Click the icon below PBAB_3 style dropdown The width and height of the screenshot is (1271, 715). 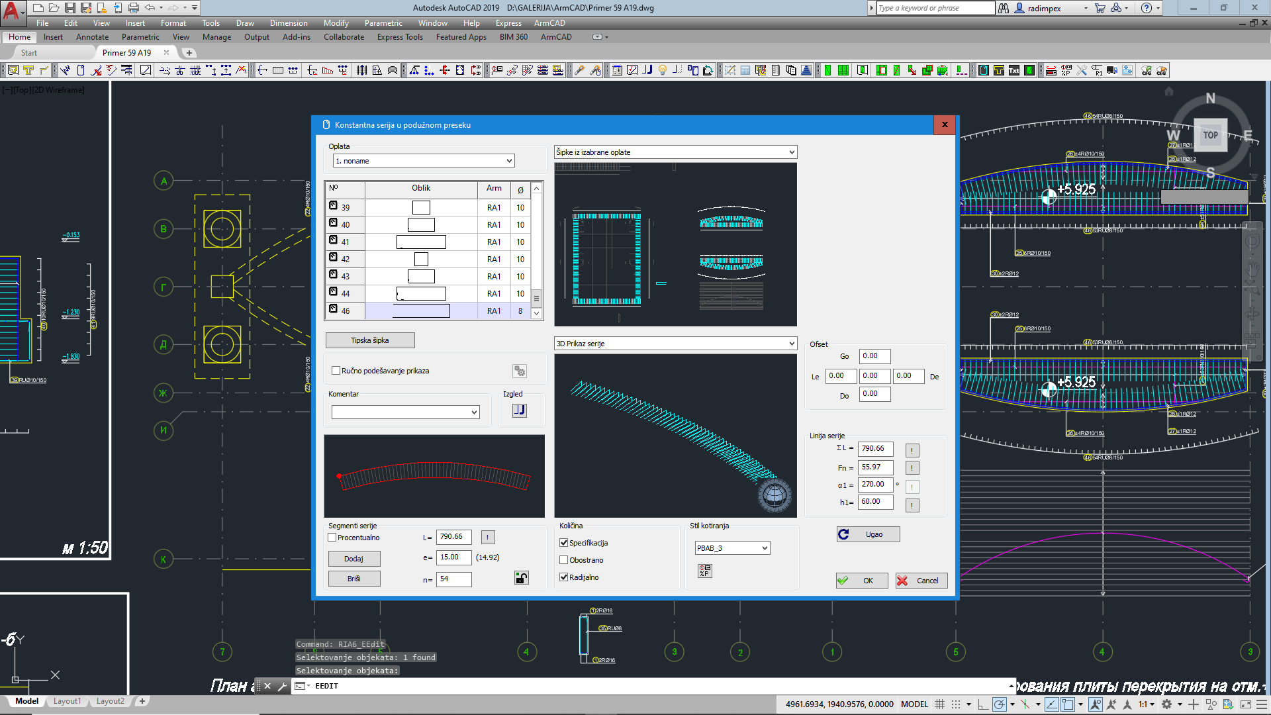click(x=705, y=571)
